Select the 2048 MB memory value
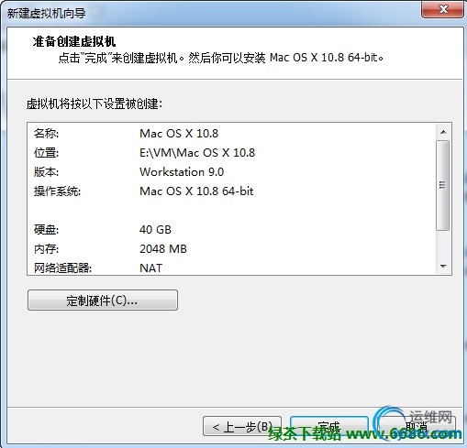This screenshot has height=448, width=467. coord(163,249)
